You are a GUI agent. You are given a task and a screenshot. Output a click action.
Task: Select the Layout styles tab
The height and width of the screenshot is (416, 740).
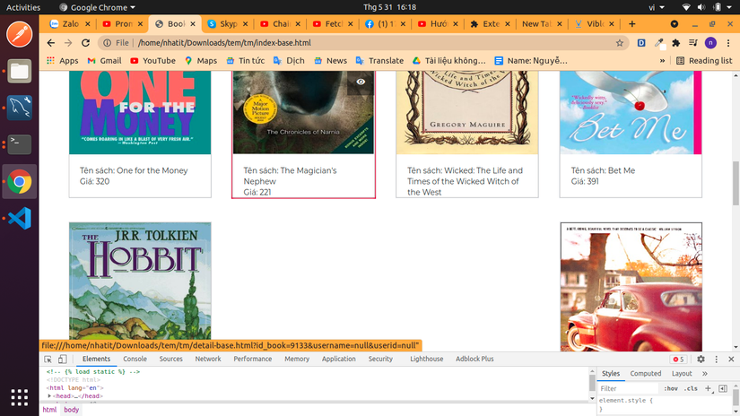click(682, 374)
